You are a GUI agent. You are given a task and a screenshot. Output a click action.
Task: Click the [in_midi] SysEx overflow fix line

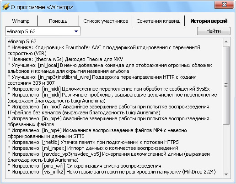[108, 89]
